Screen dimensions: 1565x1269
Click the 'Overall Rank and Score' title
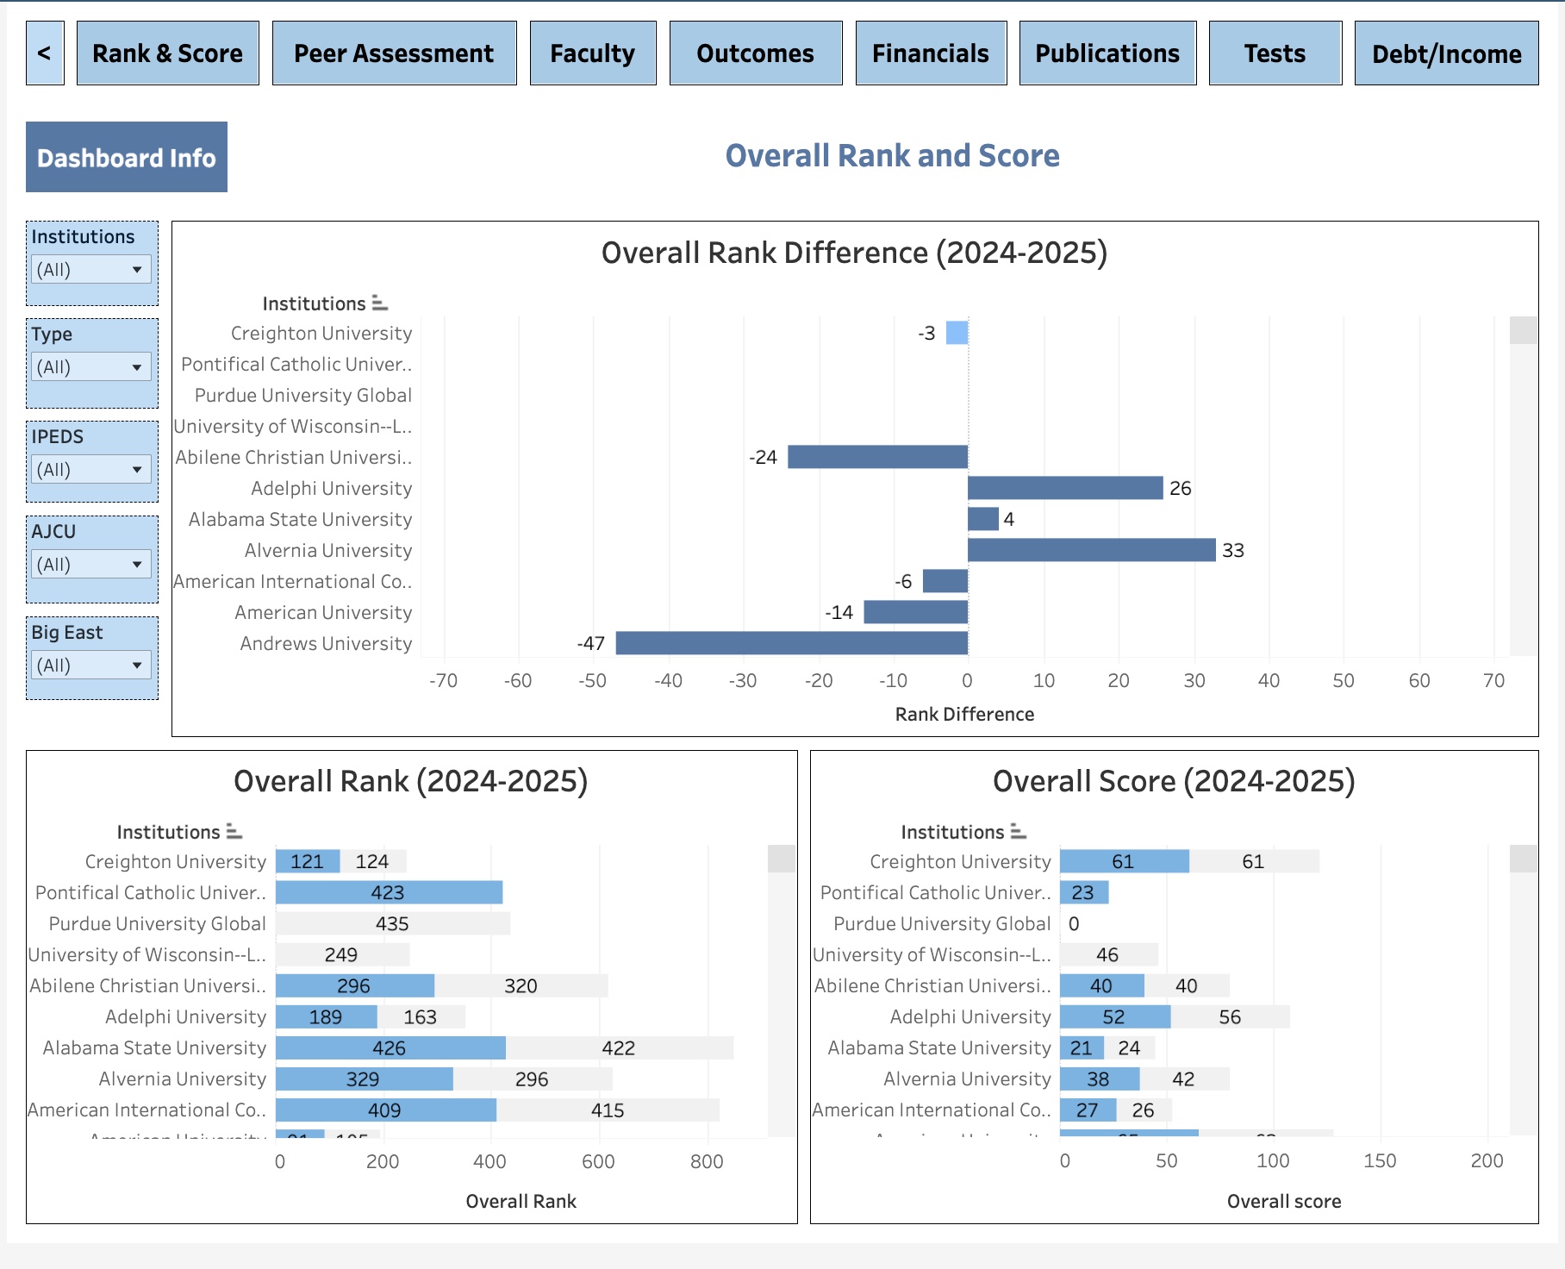point(892,156)
